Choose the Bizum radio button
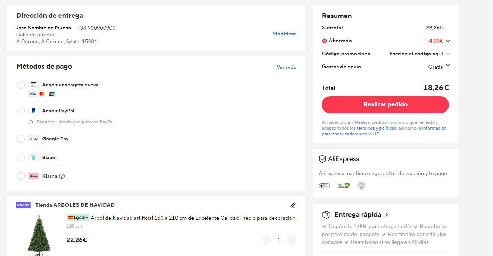Viewport: 493px width, 256px height. 21,158
